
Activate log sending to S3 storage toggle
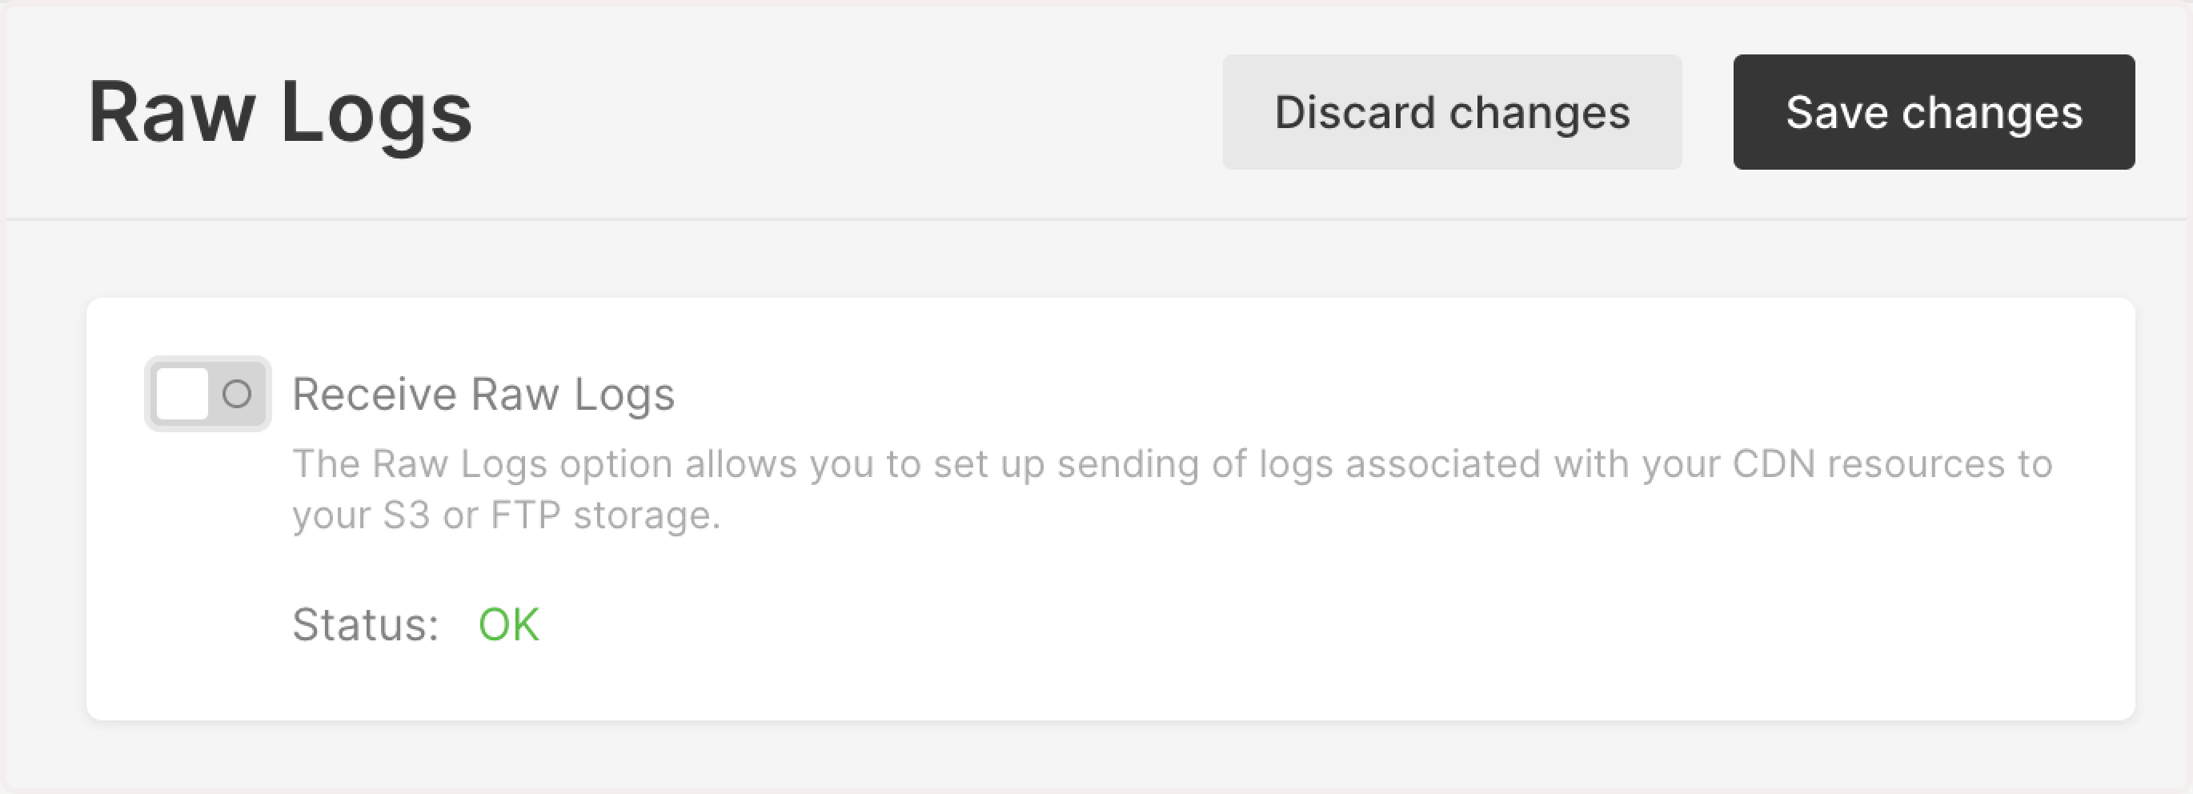(x=206, y=393)
